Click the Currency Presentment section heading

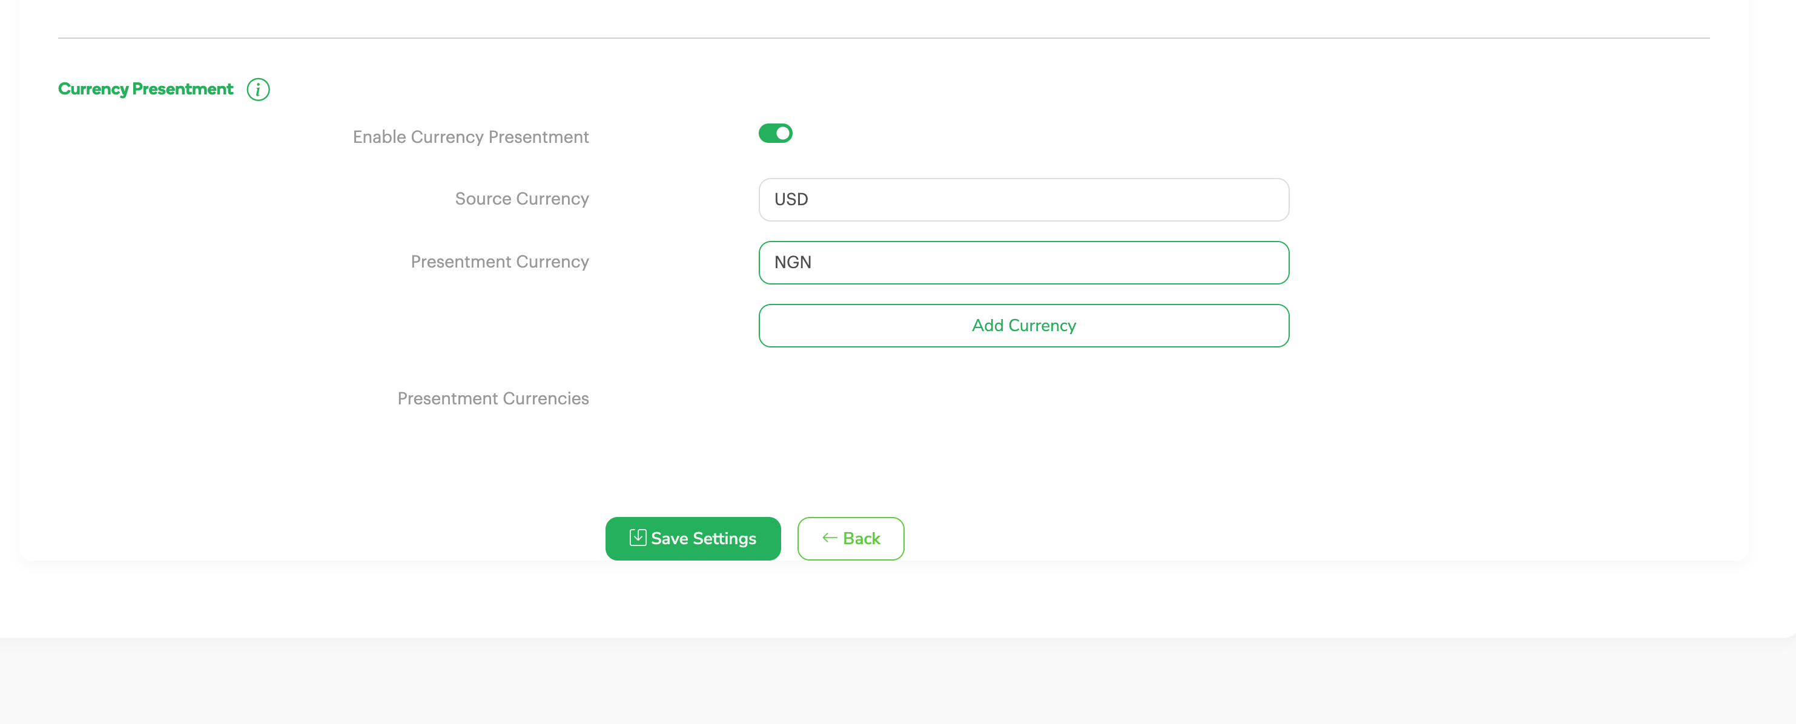tap(145, 89)
